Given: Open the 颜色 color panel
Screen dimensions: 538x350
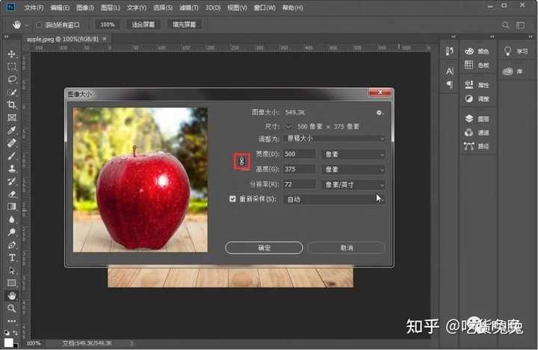Looking at the screenshot, I should tap(477, 51).
